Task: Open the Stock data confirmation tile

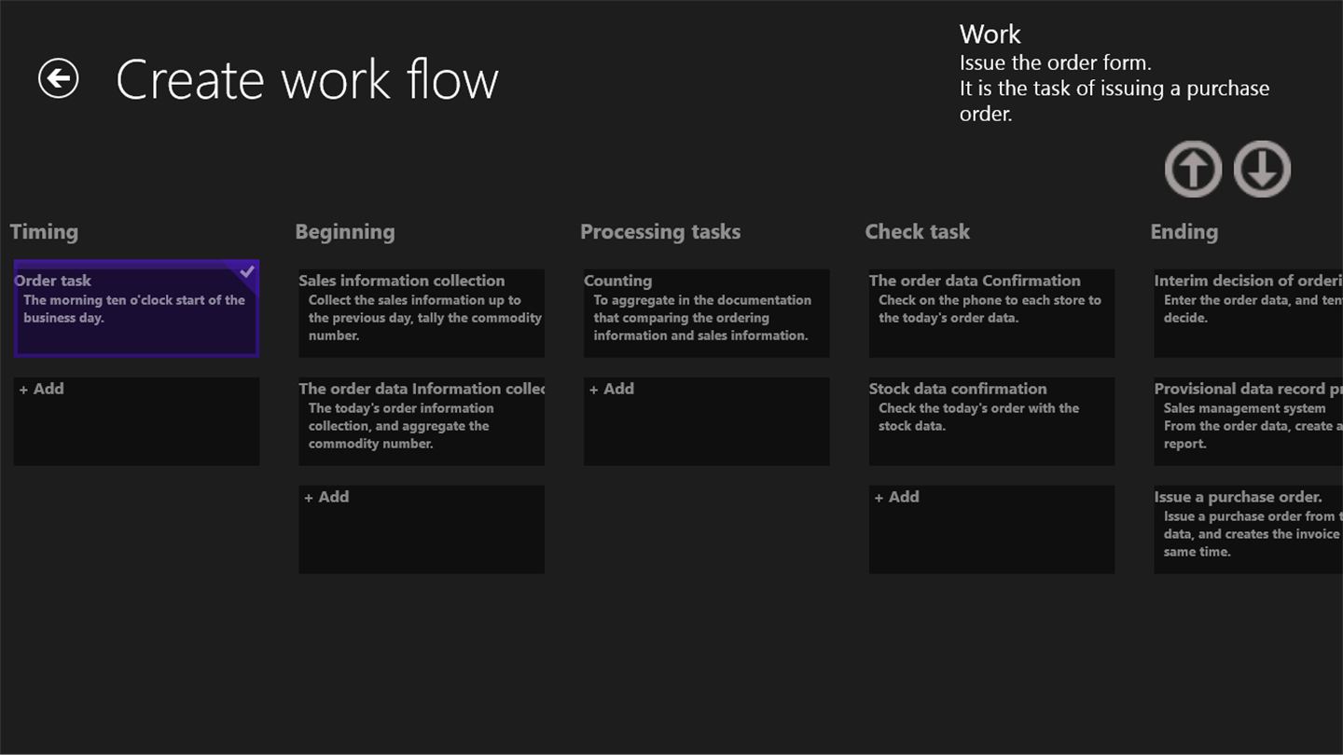Action: click(x=991, y=420)
